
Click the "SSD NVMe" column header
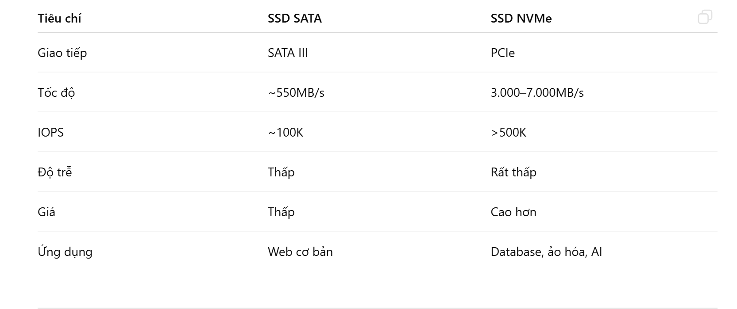521,19
